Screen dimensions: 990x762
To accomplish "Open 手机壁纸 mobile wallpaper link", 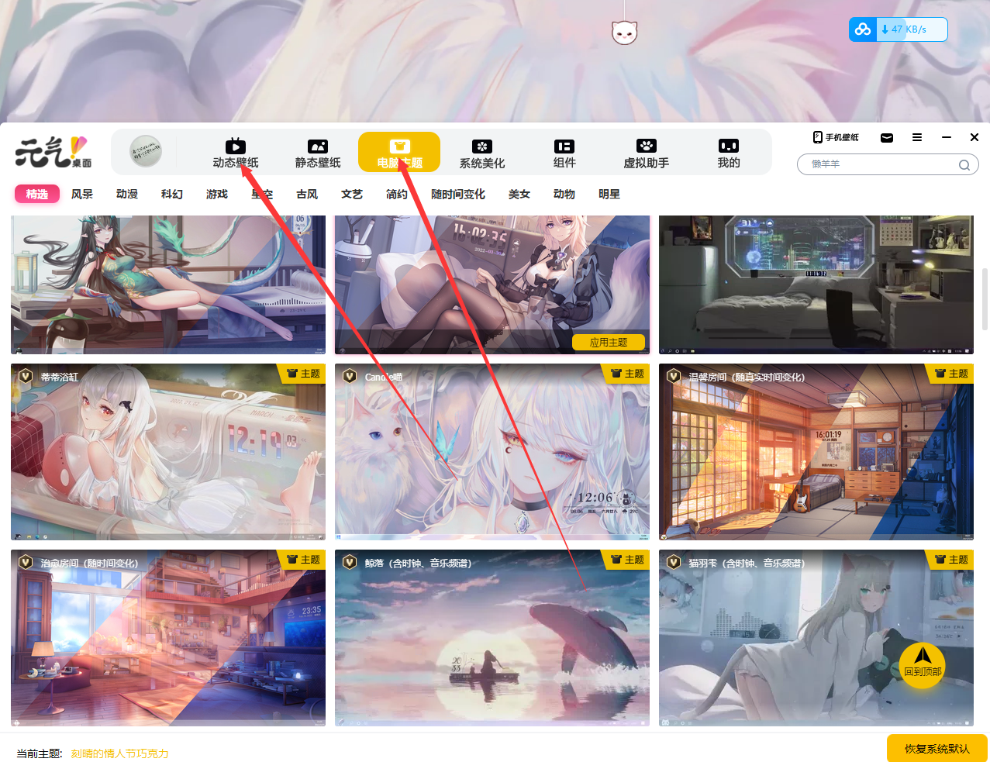I will 836,137.
